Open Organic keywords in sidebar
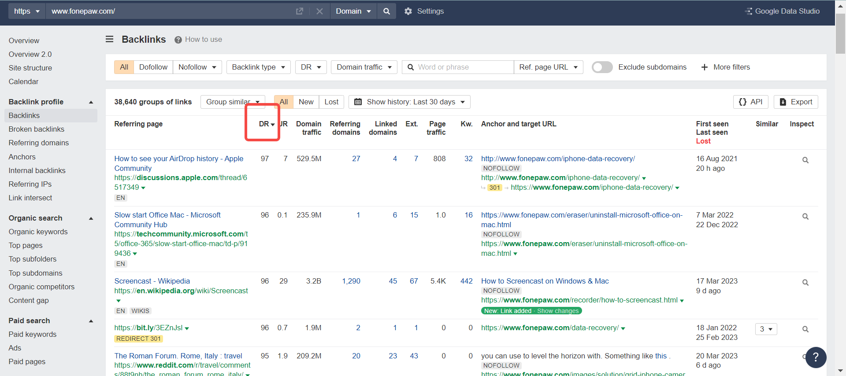 click(38, 232)
